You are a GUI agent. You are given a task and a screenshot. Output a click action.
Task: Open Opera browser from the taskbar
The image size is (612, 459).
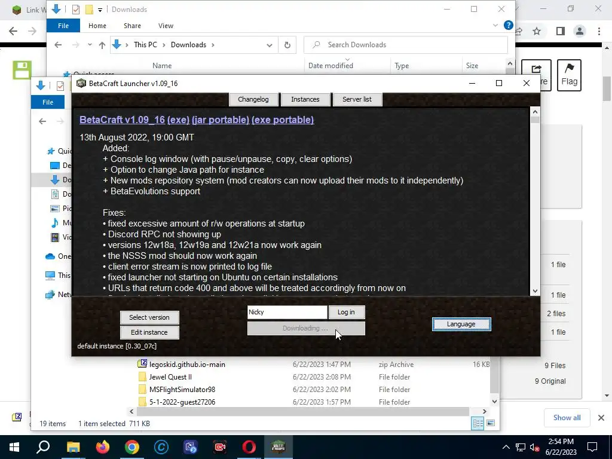[249, 447]
